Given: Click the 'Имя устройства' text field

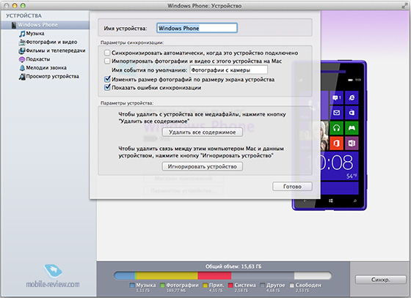Looking at the screenshot, I should pos(197,28).
